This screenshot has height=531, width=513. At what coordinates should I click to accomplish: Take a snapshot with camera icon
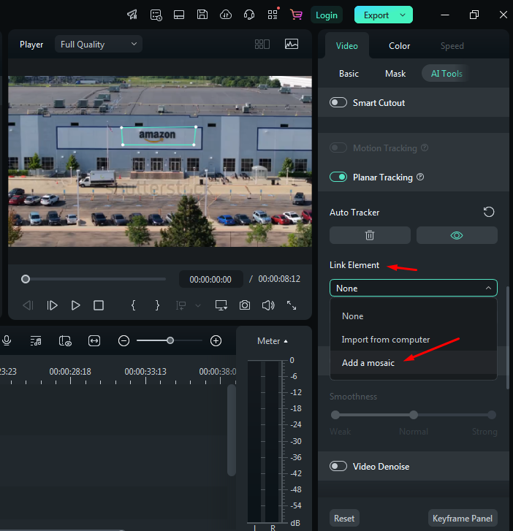coord(245,305)
